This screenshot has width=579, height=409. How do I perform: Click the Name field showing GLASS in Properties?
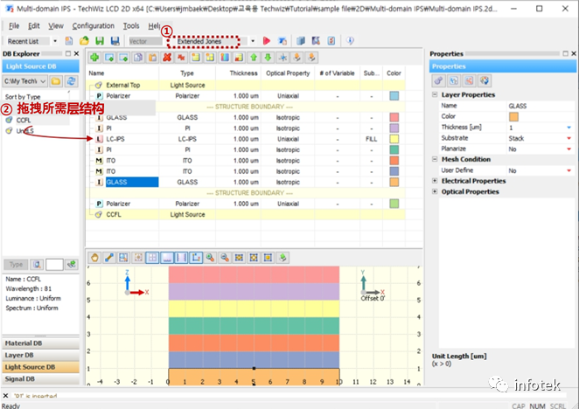(541, 106)
